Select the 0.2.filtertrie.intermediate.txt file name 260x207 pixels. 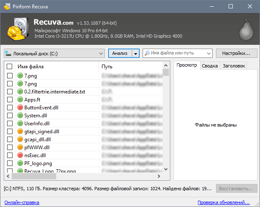click(x=55, y=91)
